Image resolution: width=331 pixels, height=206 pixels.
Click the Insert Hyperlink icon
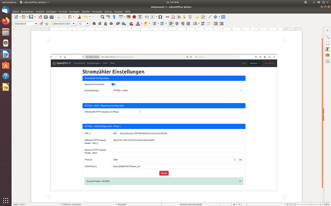point(167,17)
